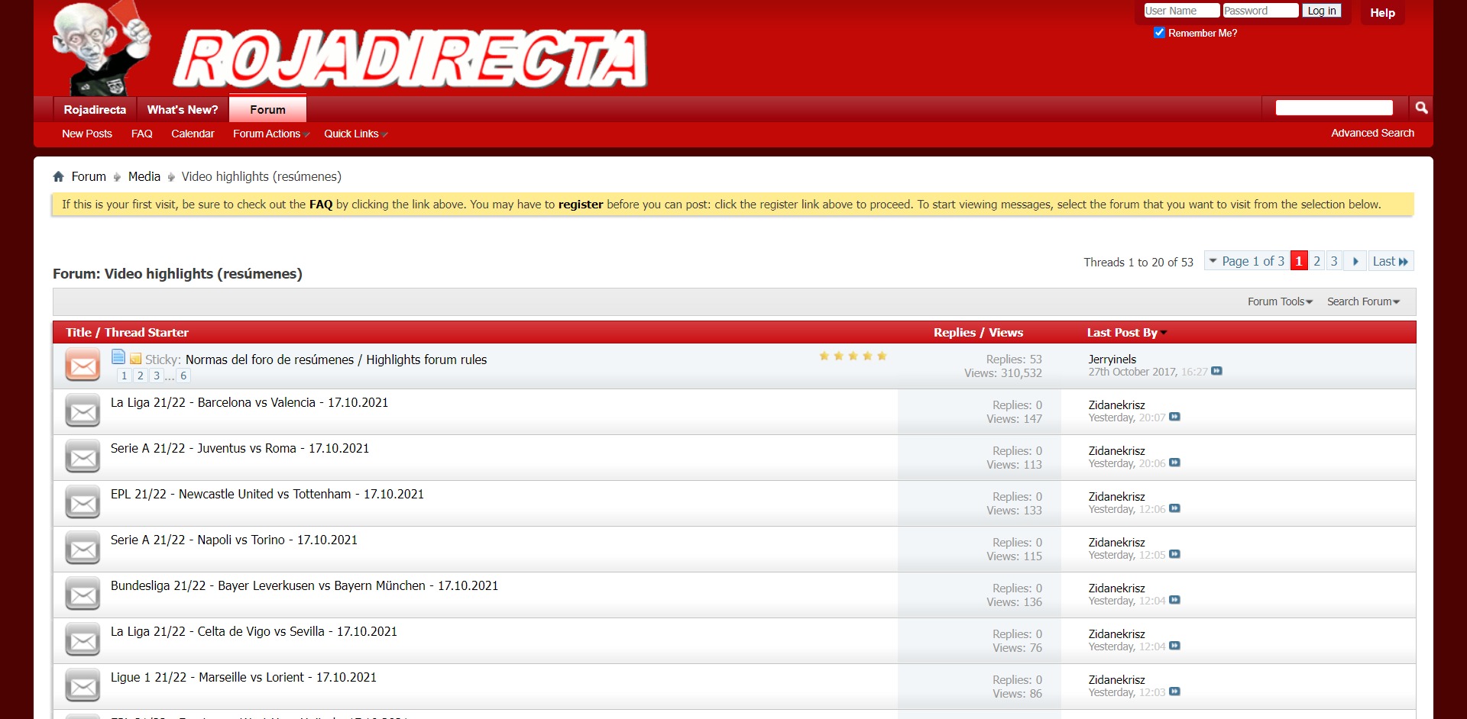This screenshot has height=719, width=1467.
Task: Click envelope icon for Celta de Vigo vs Sevilla
Action: pos(83,640)
